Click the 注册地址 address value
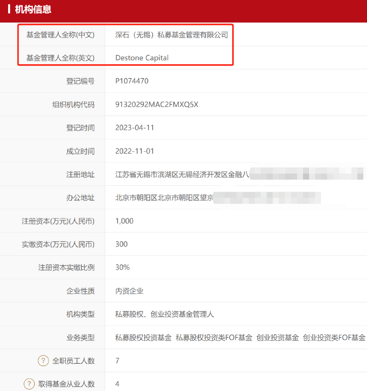Screen dimensions: 367x391 click(182, 175)
